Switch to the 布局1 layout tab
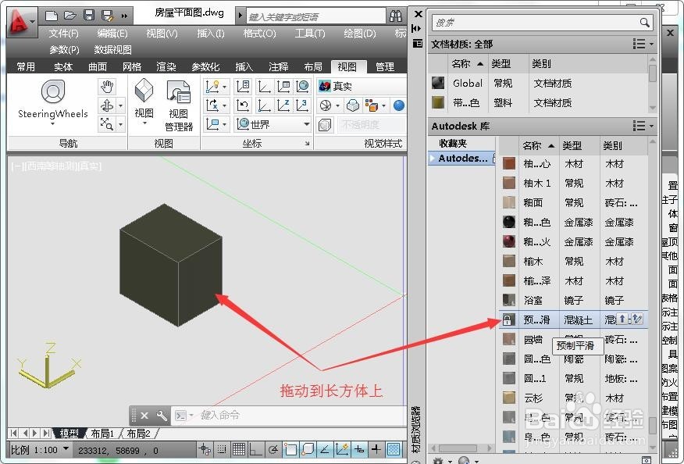Viewport: 684px width, 464px height. [103, 434]
